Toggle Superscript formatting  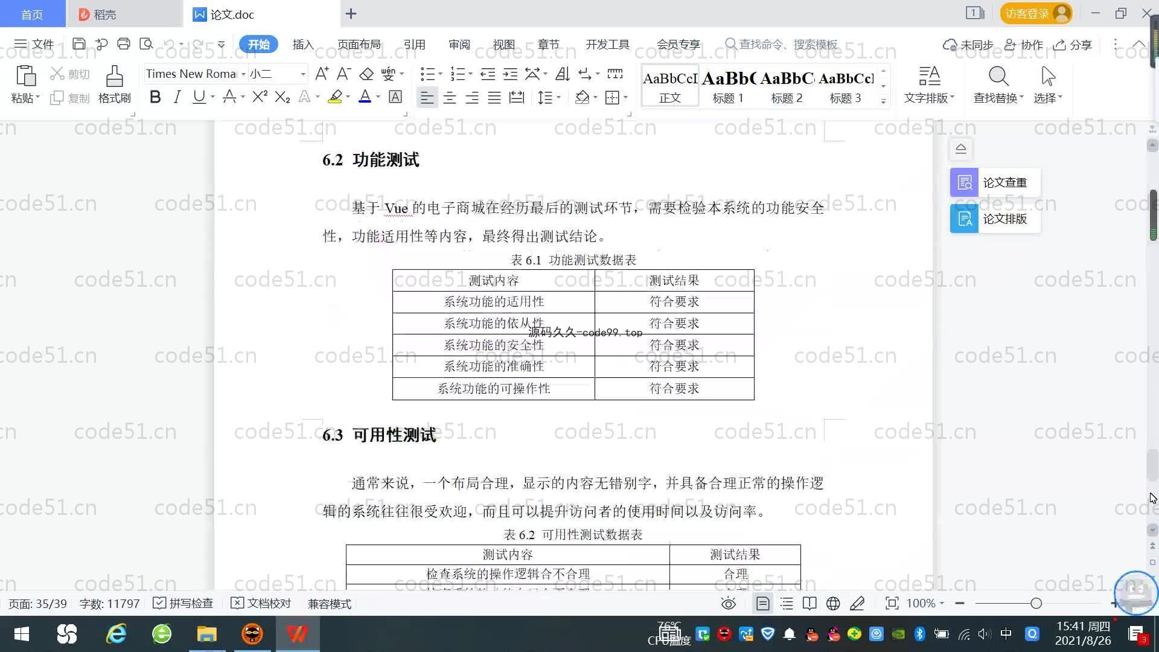(260, 97)
